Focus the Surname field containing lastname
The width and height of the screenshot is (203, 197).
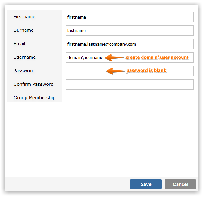click(130, 30)
